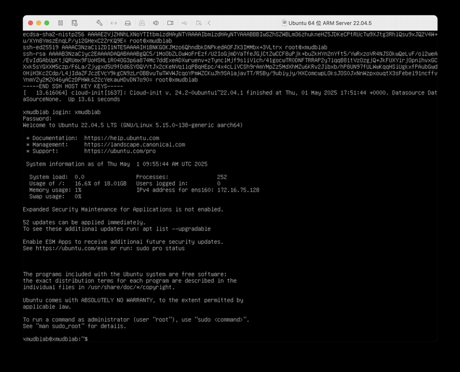
Task: Click the https://landscape.canonical.com text
Action: (135, 144)
